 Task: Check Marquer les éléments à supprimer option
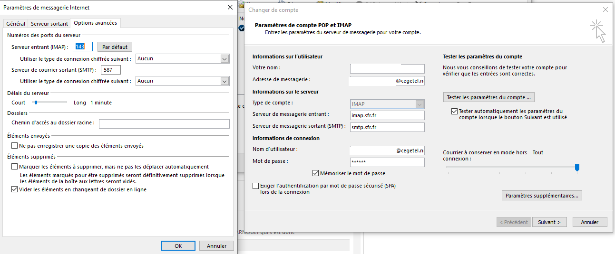pos(15,167)
